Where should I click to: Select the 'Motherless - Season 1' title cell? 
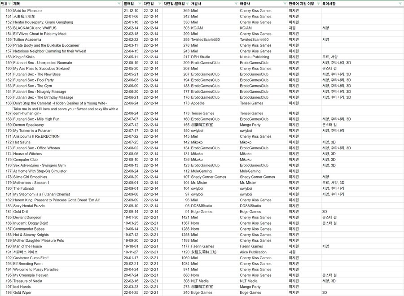[x=67, y=183]
